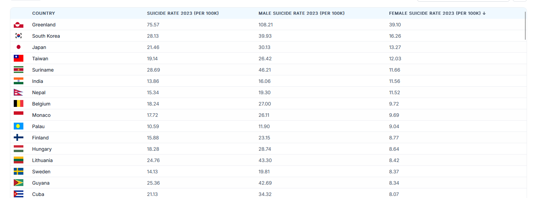Click the Taiwan flag icon
The height and width of the screenshot is (198, 538).
19,59
